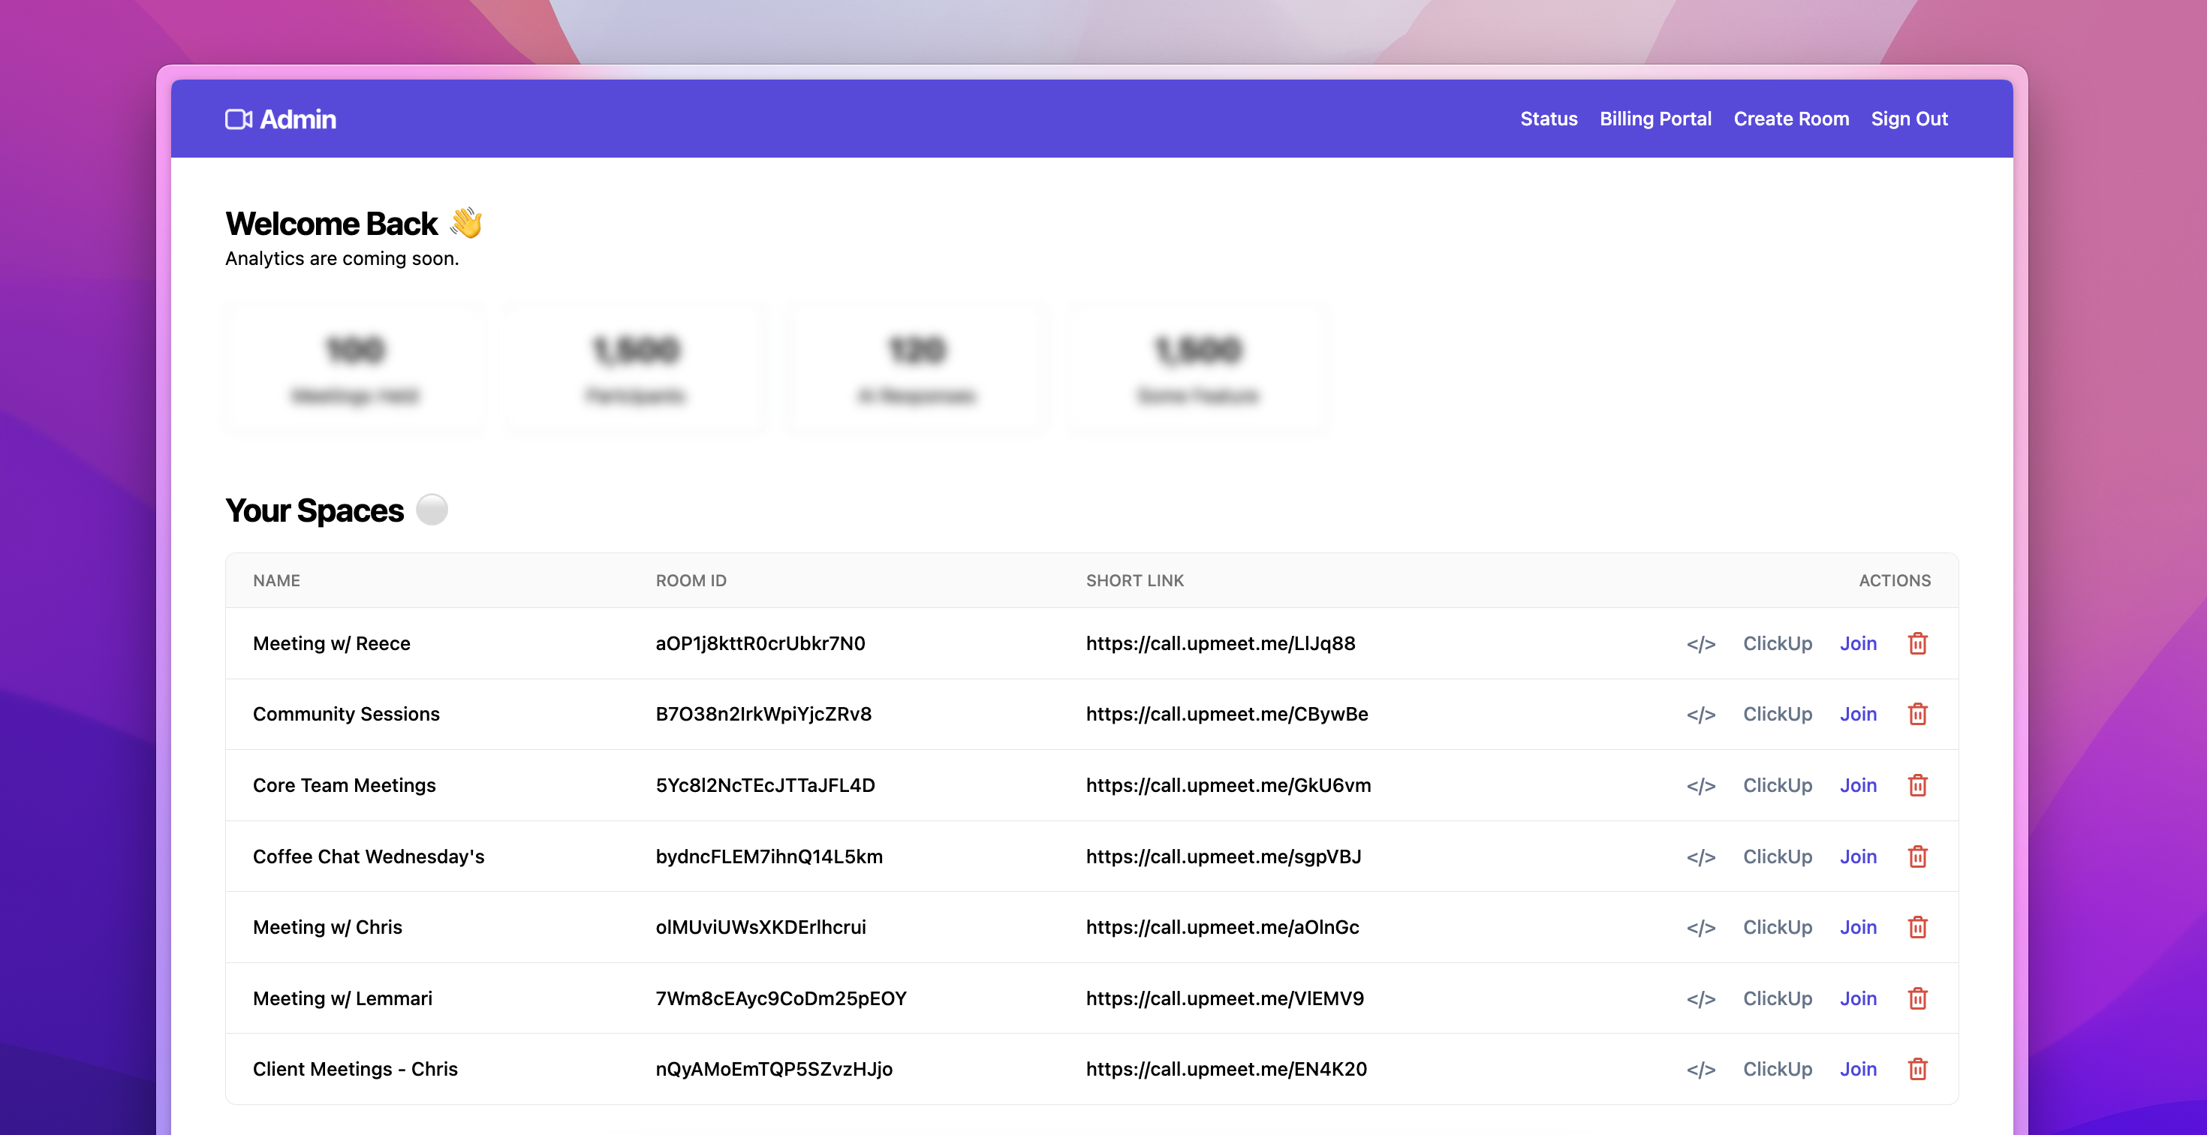Open short link for Meeting w/ Lemmari
Image resolution: width=2207 pixels, height=1135 pixels.
[1224, 999]
